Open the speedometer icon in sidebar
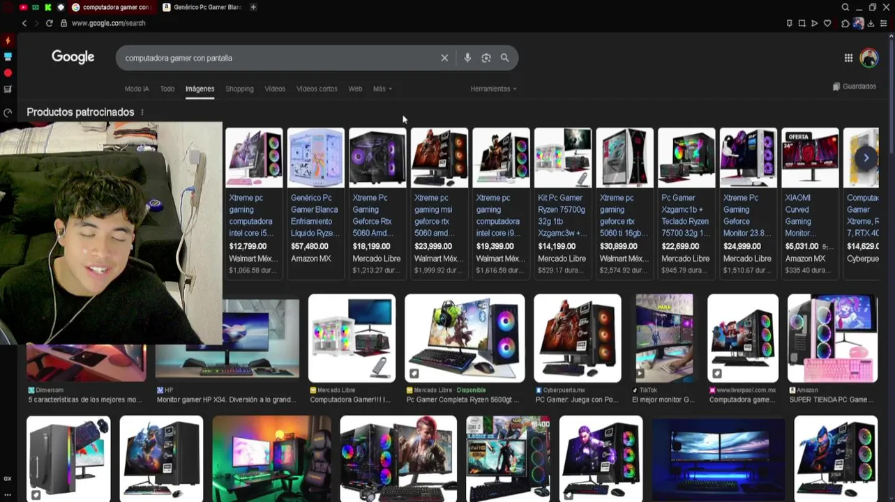Image resolution: width=895 pixels, height=502 pixels. [8, 112]
